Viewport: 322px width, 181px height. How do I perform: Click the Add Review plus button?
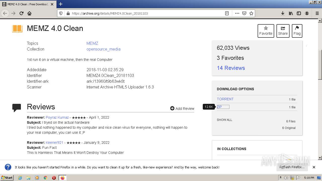pyautogui.click(x=182, y=108)
